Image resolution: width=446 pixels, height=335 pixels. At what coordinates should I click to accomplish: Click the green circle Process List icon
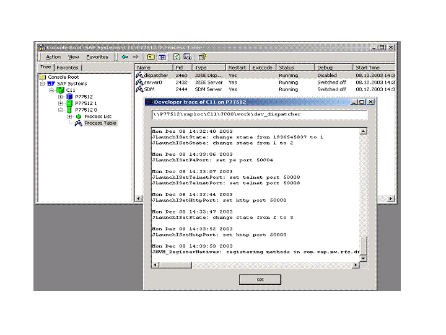[x=79, y=117]
